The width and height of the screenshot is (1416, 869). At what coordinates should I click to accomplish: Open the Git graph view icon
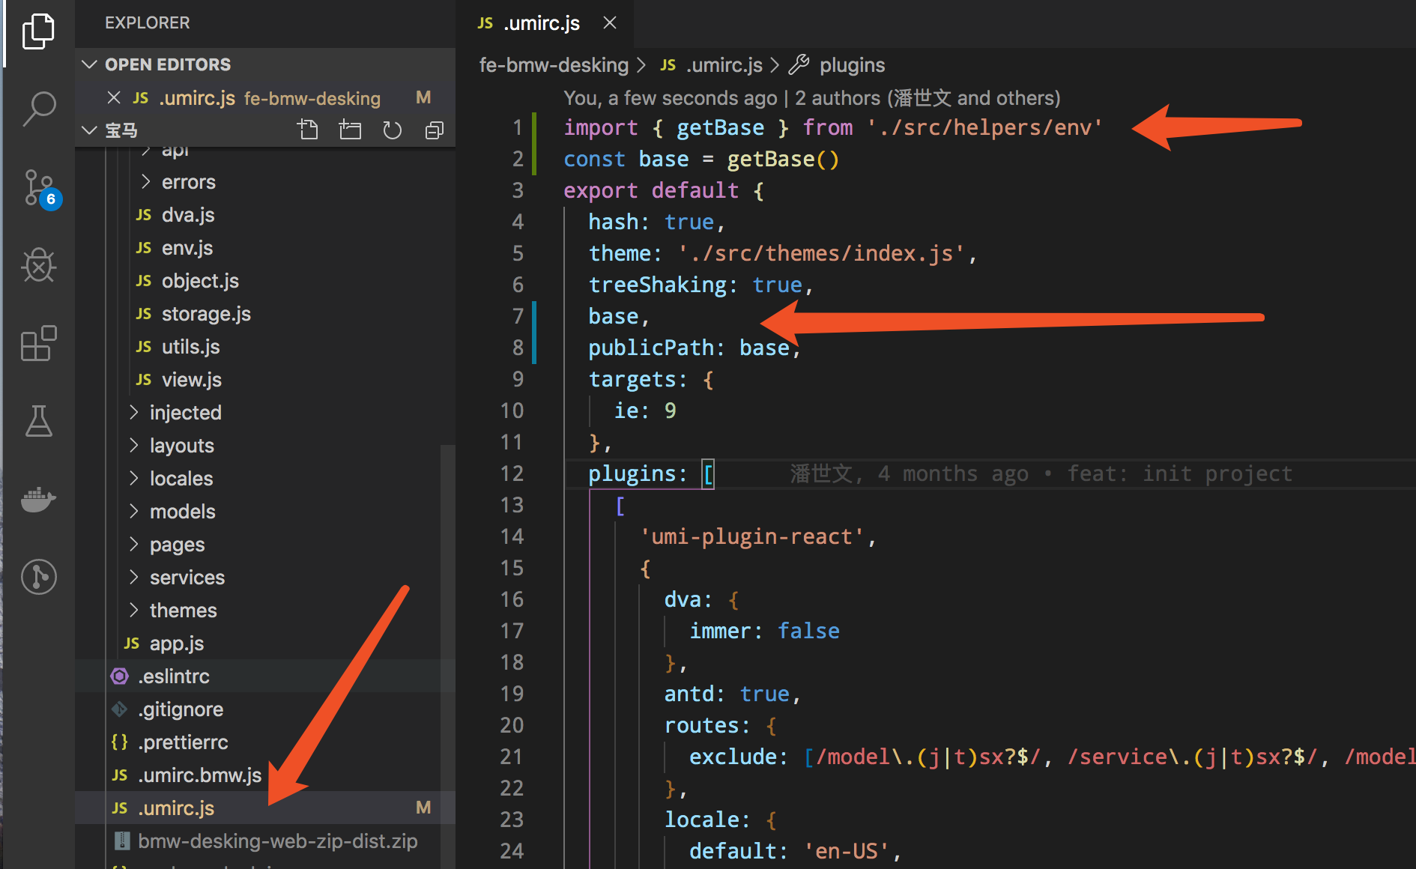[x=39, y=577]
